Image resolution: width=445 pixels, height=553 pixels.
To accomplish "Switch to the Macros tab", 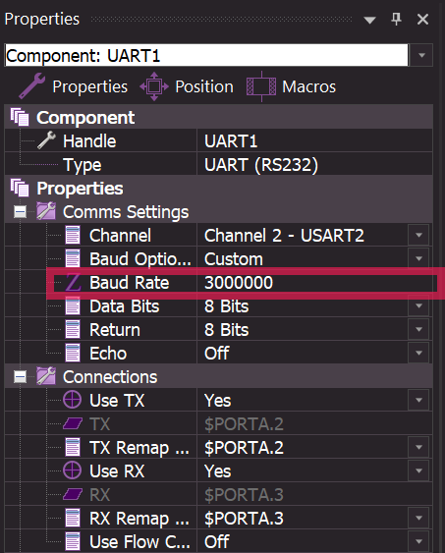I will click(x=308, y=86).
